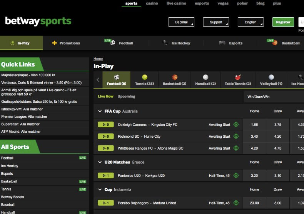Image resolution: width=304 pixels, height=214 pixels.
Task: Open the vegas top menu item
Action: click(223, 3)
